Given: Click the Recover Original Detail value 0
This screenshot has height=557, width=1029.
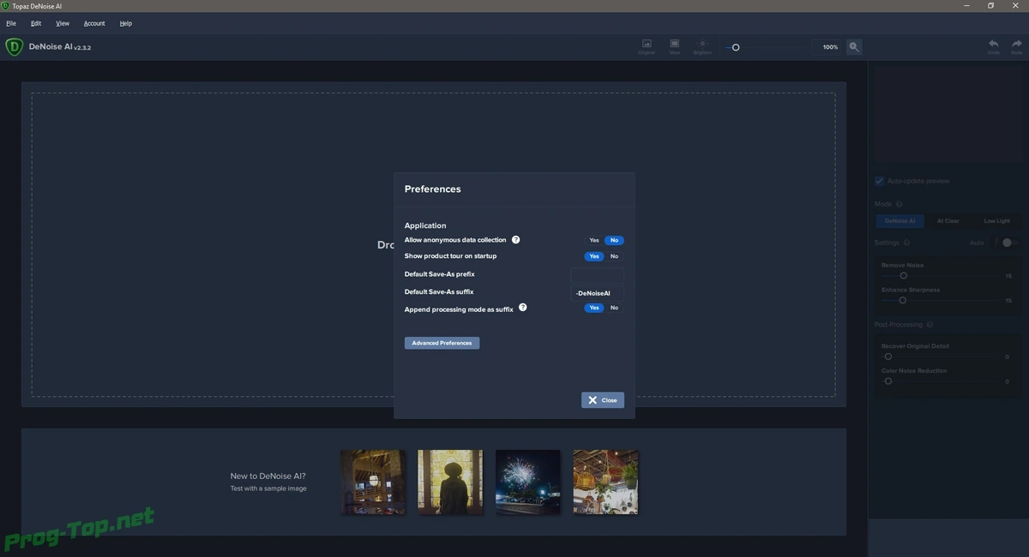Looking at the screenshot, I should pyautogui.click(x=1008, y=356).
